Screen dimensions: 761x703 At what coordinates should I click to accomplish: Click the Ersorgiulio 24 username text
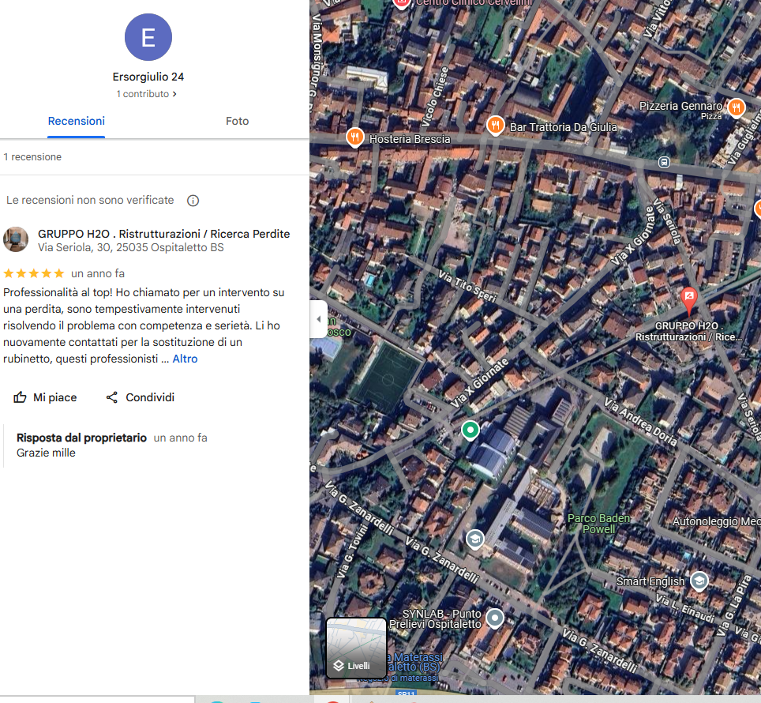(148, 77)
